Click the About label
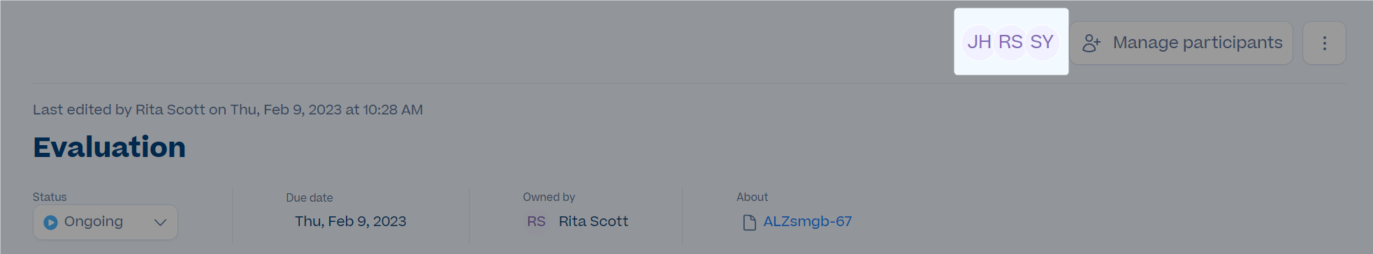The image size is (1373, 254). tap(752, 197)
